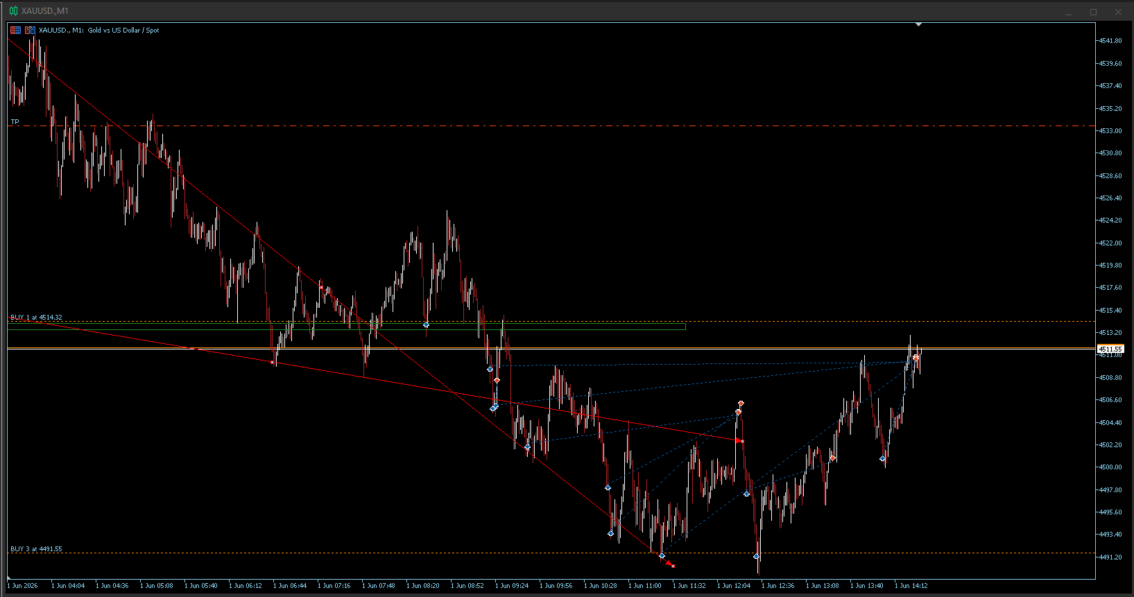Click the window title 'XAUUSD.,M1'
Screen dimensions: 1134x597
[x=45, y=11]
